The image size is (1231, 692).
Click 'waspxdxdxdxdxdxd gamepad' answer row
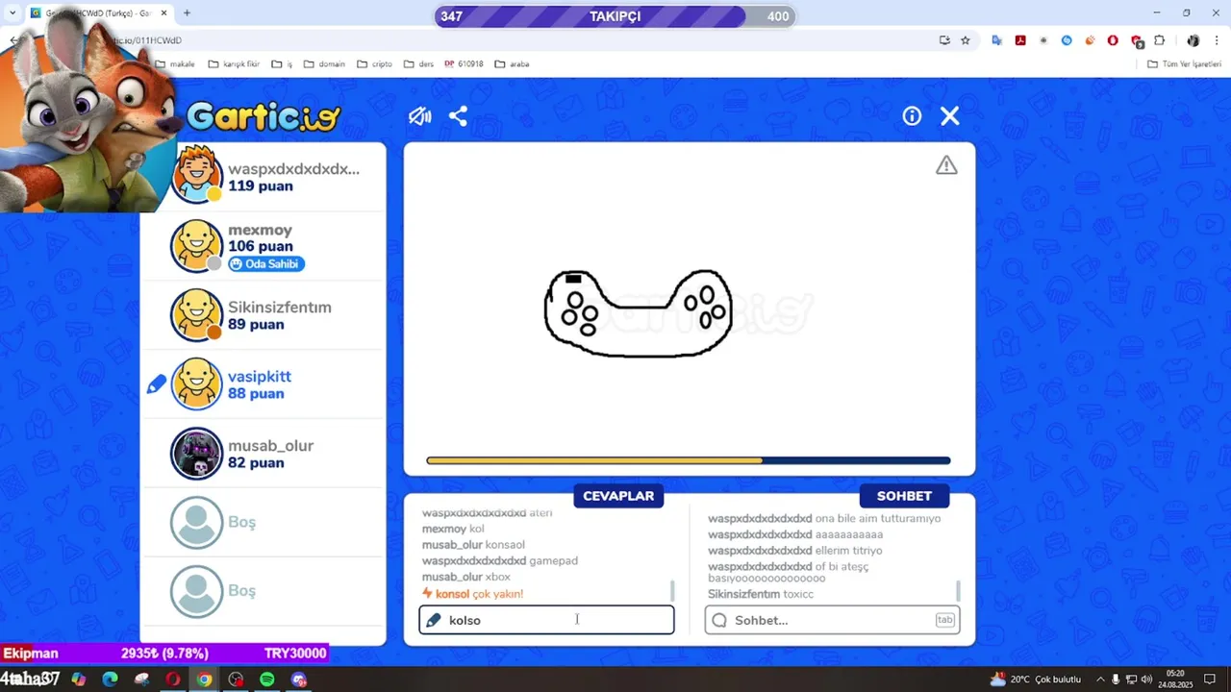tap(500, 560)
